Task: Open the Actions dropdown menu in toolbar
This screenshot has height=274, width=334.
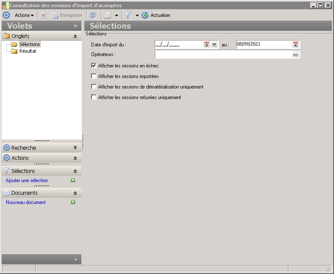Action: pyautogui.click(x=24, y=15)
